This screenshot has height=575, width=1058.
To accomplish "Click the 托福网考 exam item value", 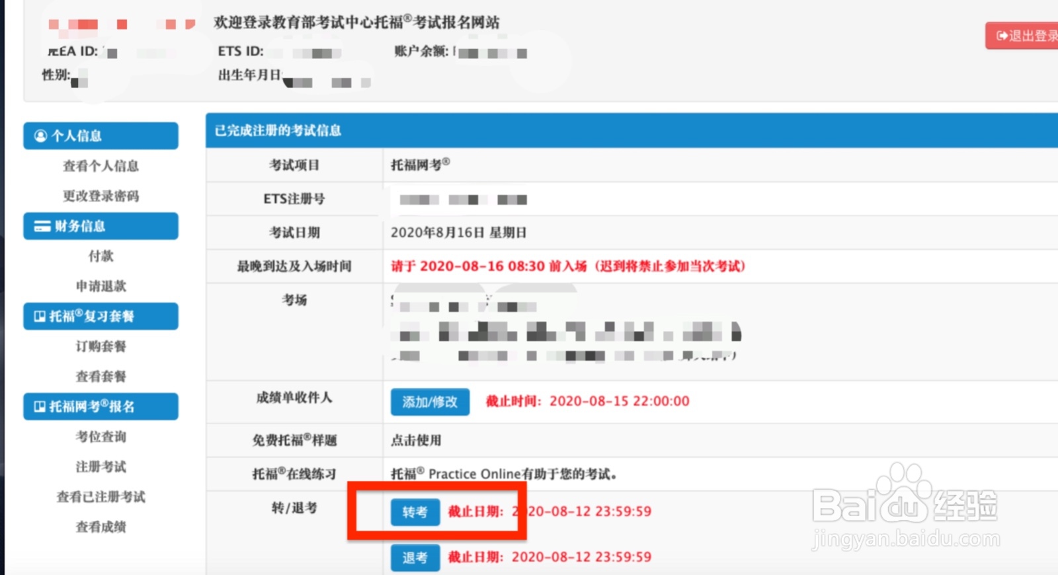I will [x=420, y=165].
